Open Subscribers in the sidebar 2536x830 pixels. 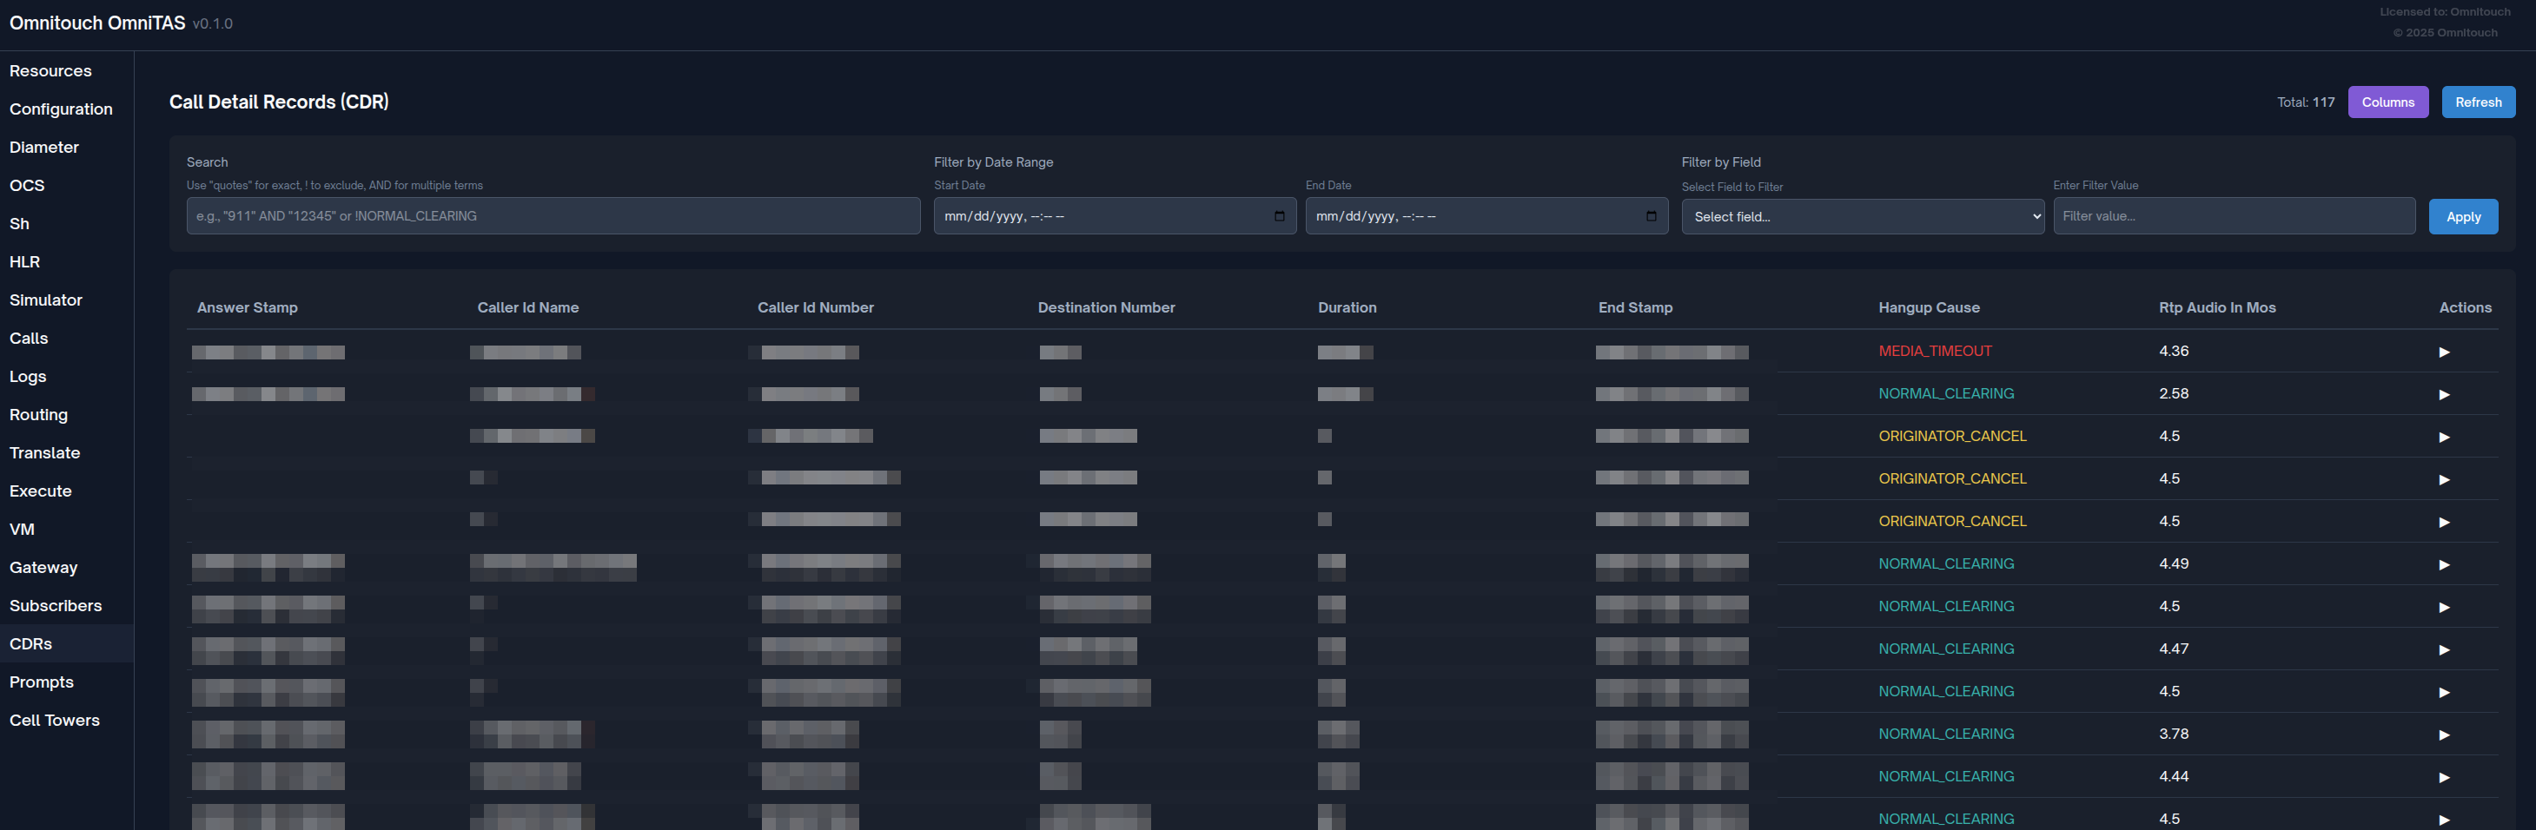56,606
